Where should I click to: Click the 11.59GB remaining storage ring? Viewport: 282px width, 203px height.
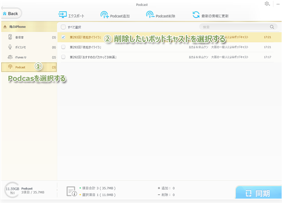click(12, 190)
